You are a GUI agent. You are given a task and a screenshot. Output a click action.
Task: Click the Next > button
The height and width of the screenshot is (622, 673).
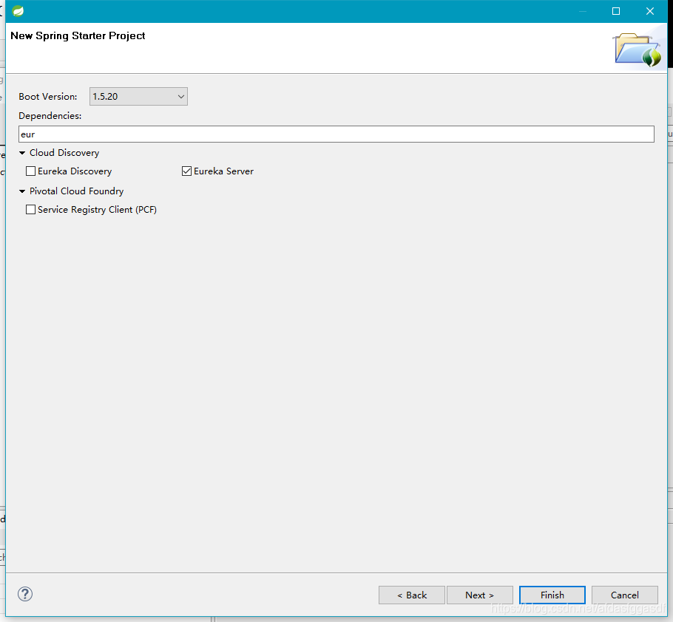[x=479, y=595]
